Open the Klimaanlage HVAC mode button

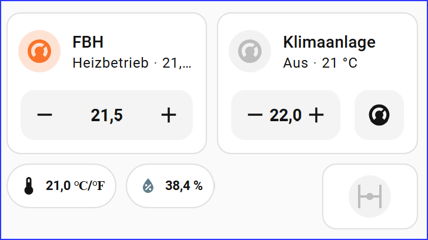click(x=379, y=115)
